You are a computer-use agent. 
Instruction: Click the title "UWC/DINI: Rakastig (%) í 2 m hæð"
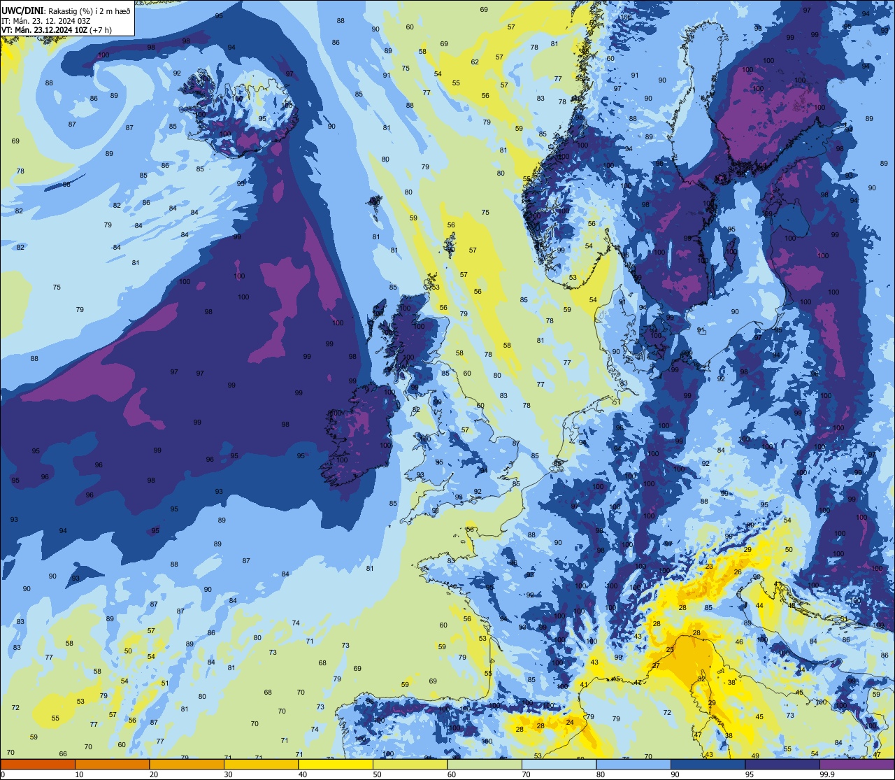tap(66, 10)
